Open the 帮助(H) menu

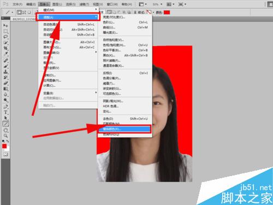coord(127,4)
